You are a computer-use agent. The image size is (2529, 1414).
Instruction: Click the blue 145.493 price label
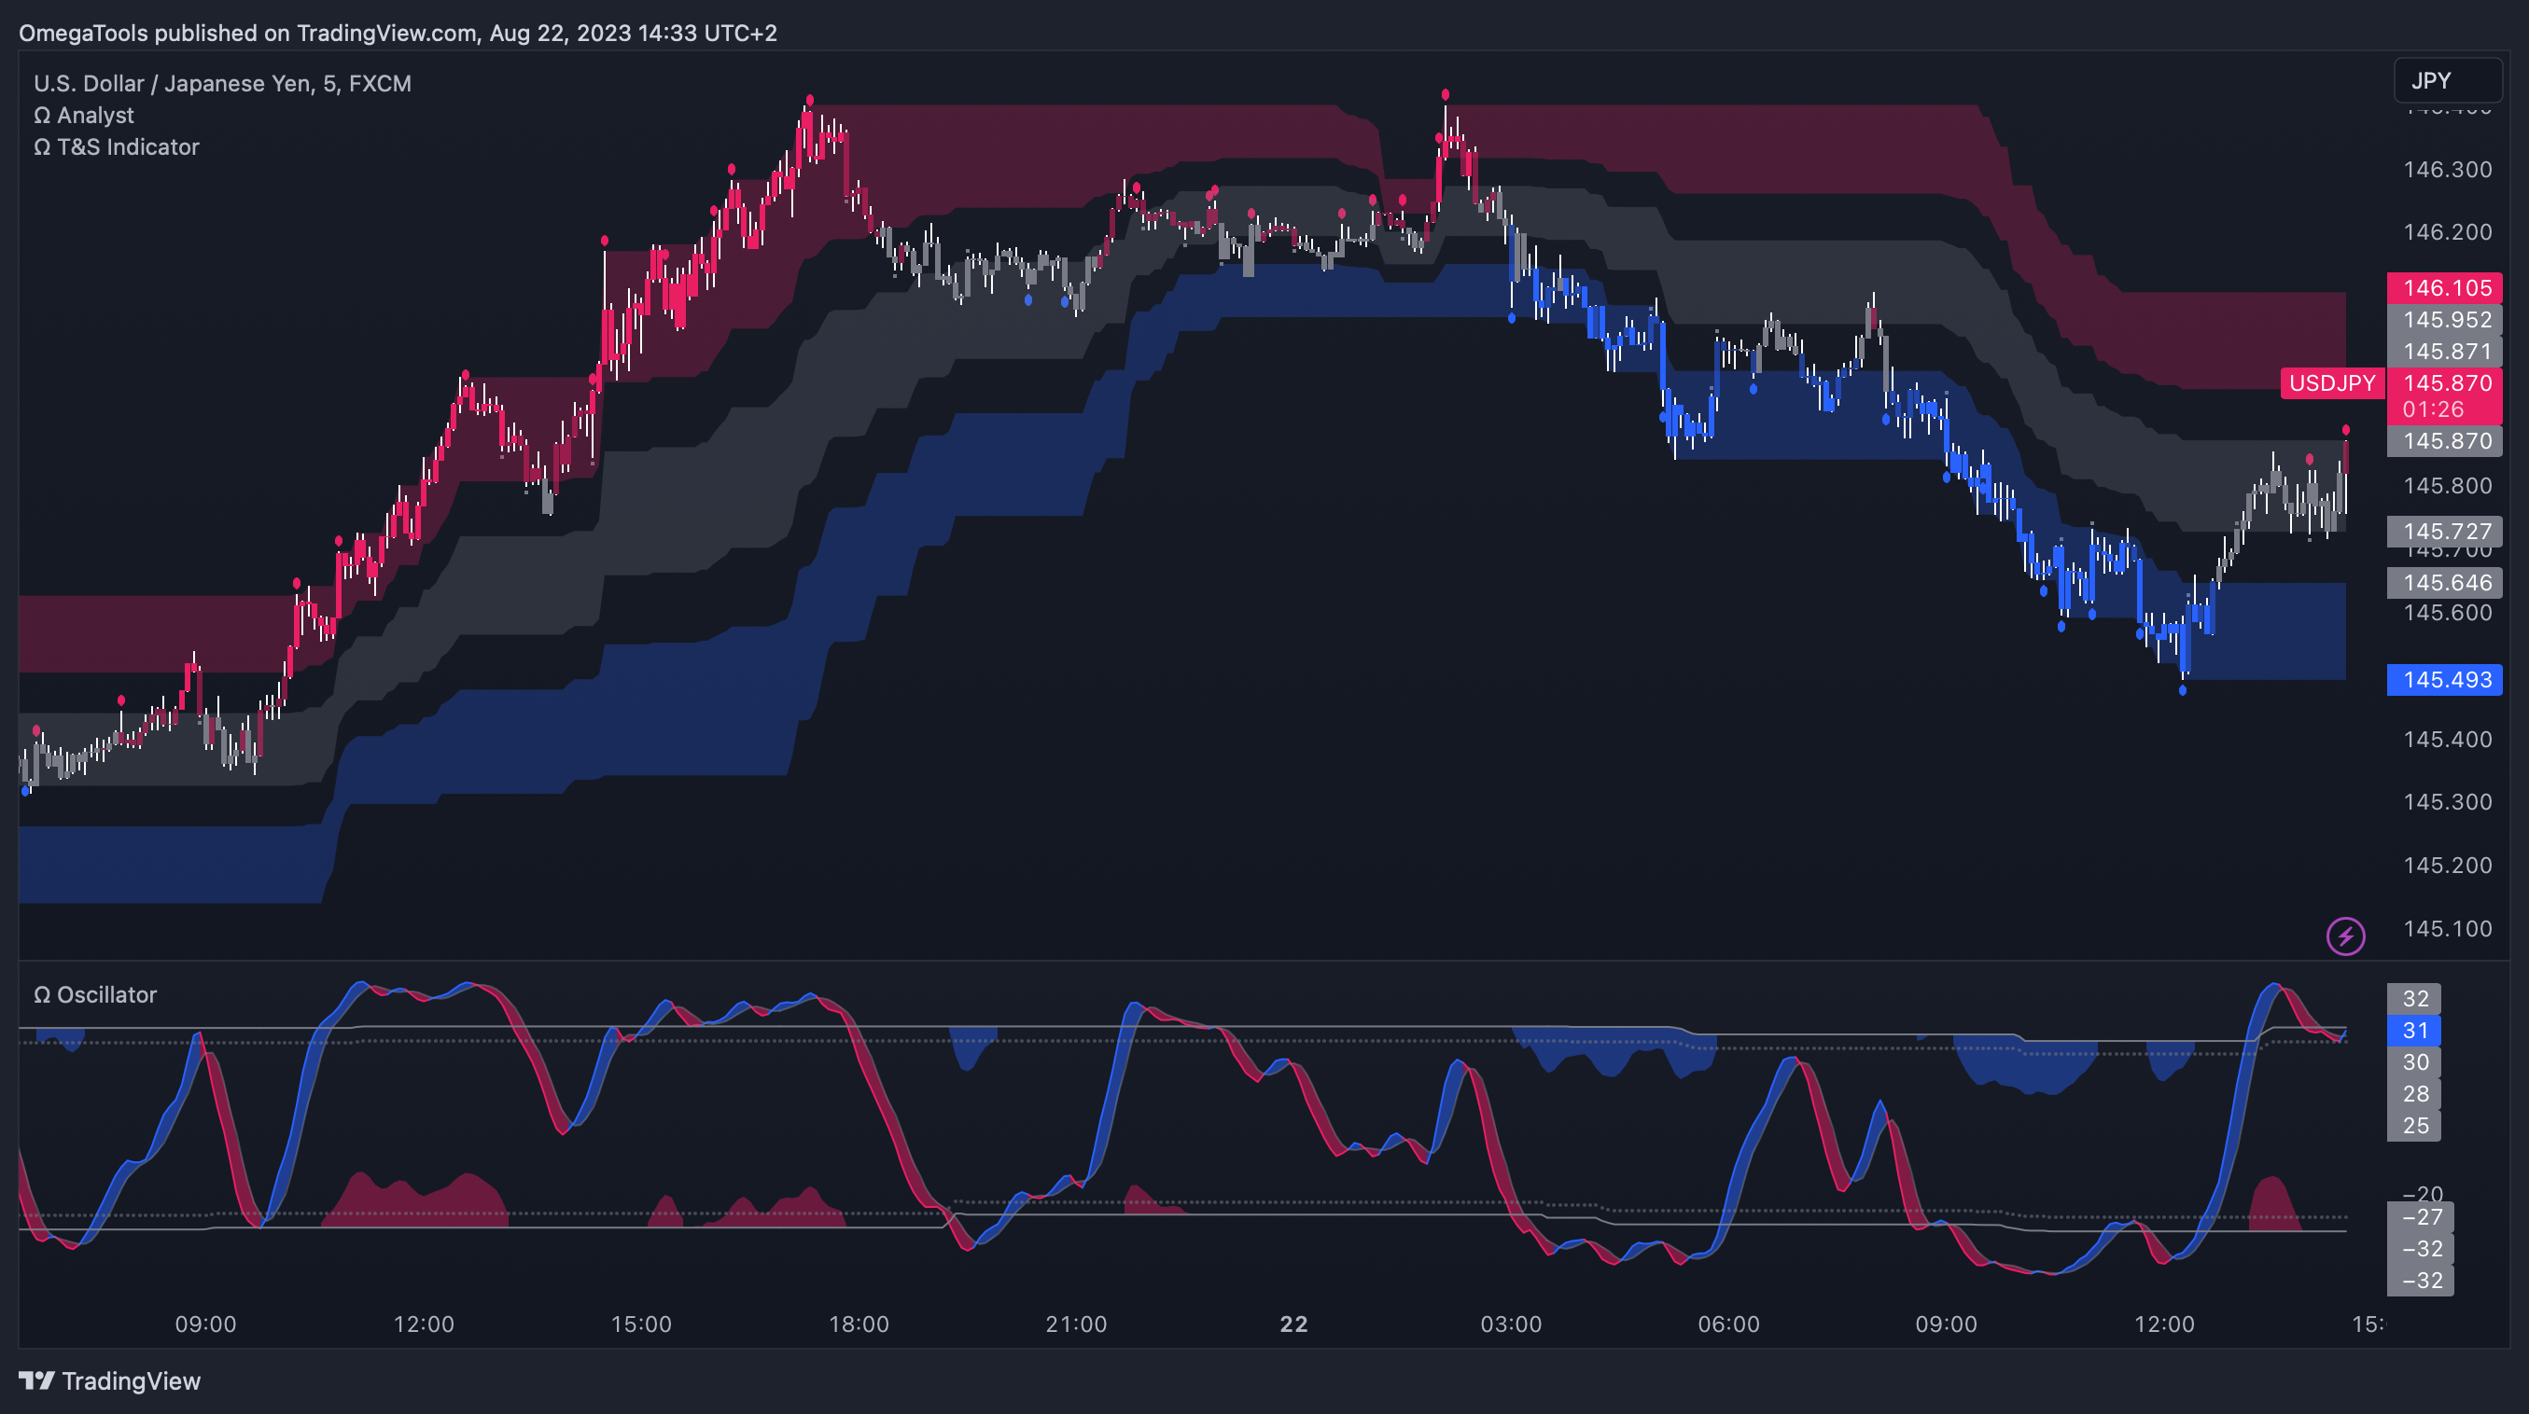click(x=2445, y=679)
